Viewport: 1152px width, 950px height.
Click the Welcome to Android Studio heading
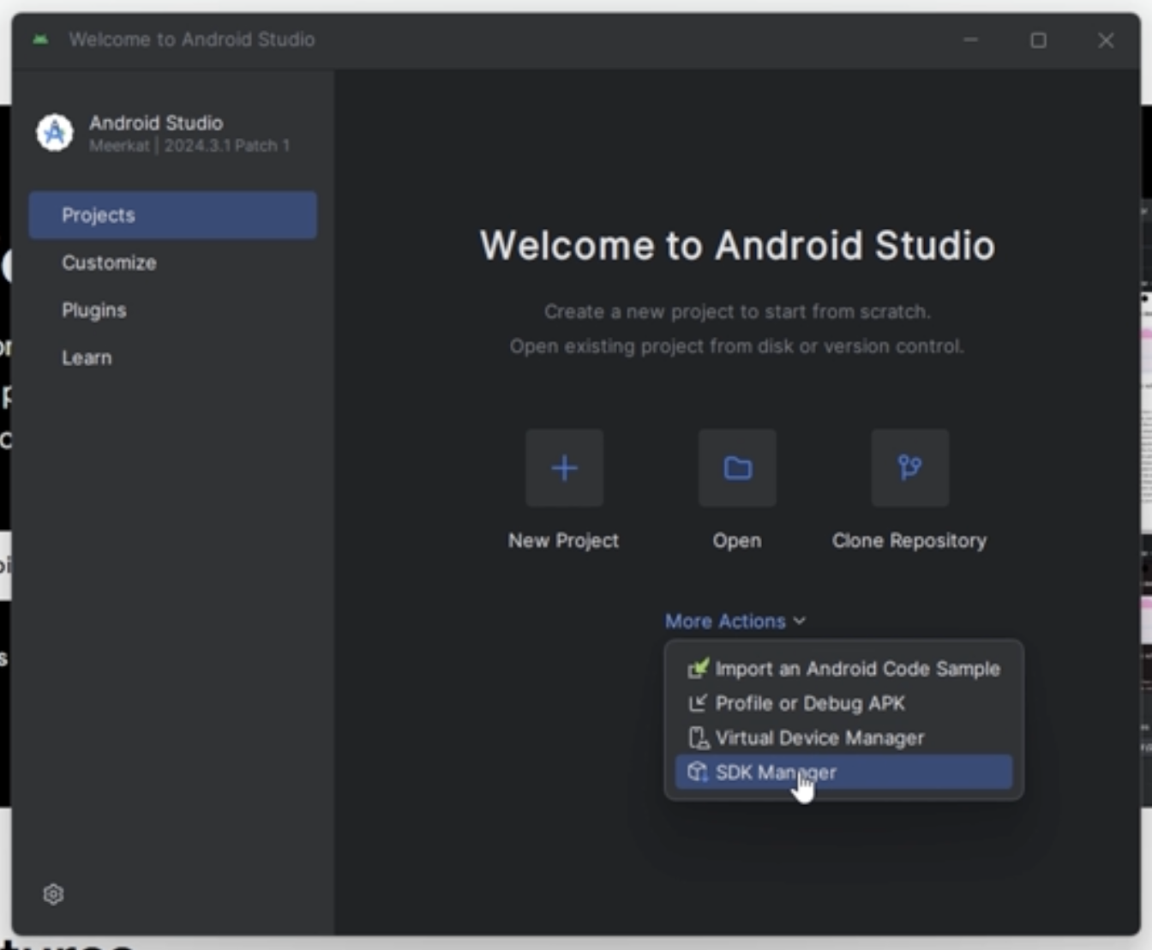tap(737, 245)
